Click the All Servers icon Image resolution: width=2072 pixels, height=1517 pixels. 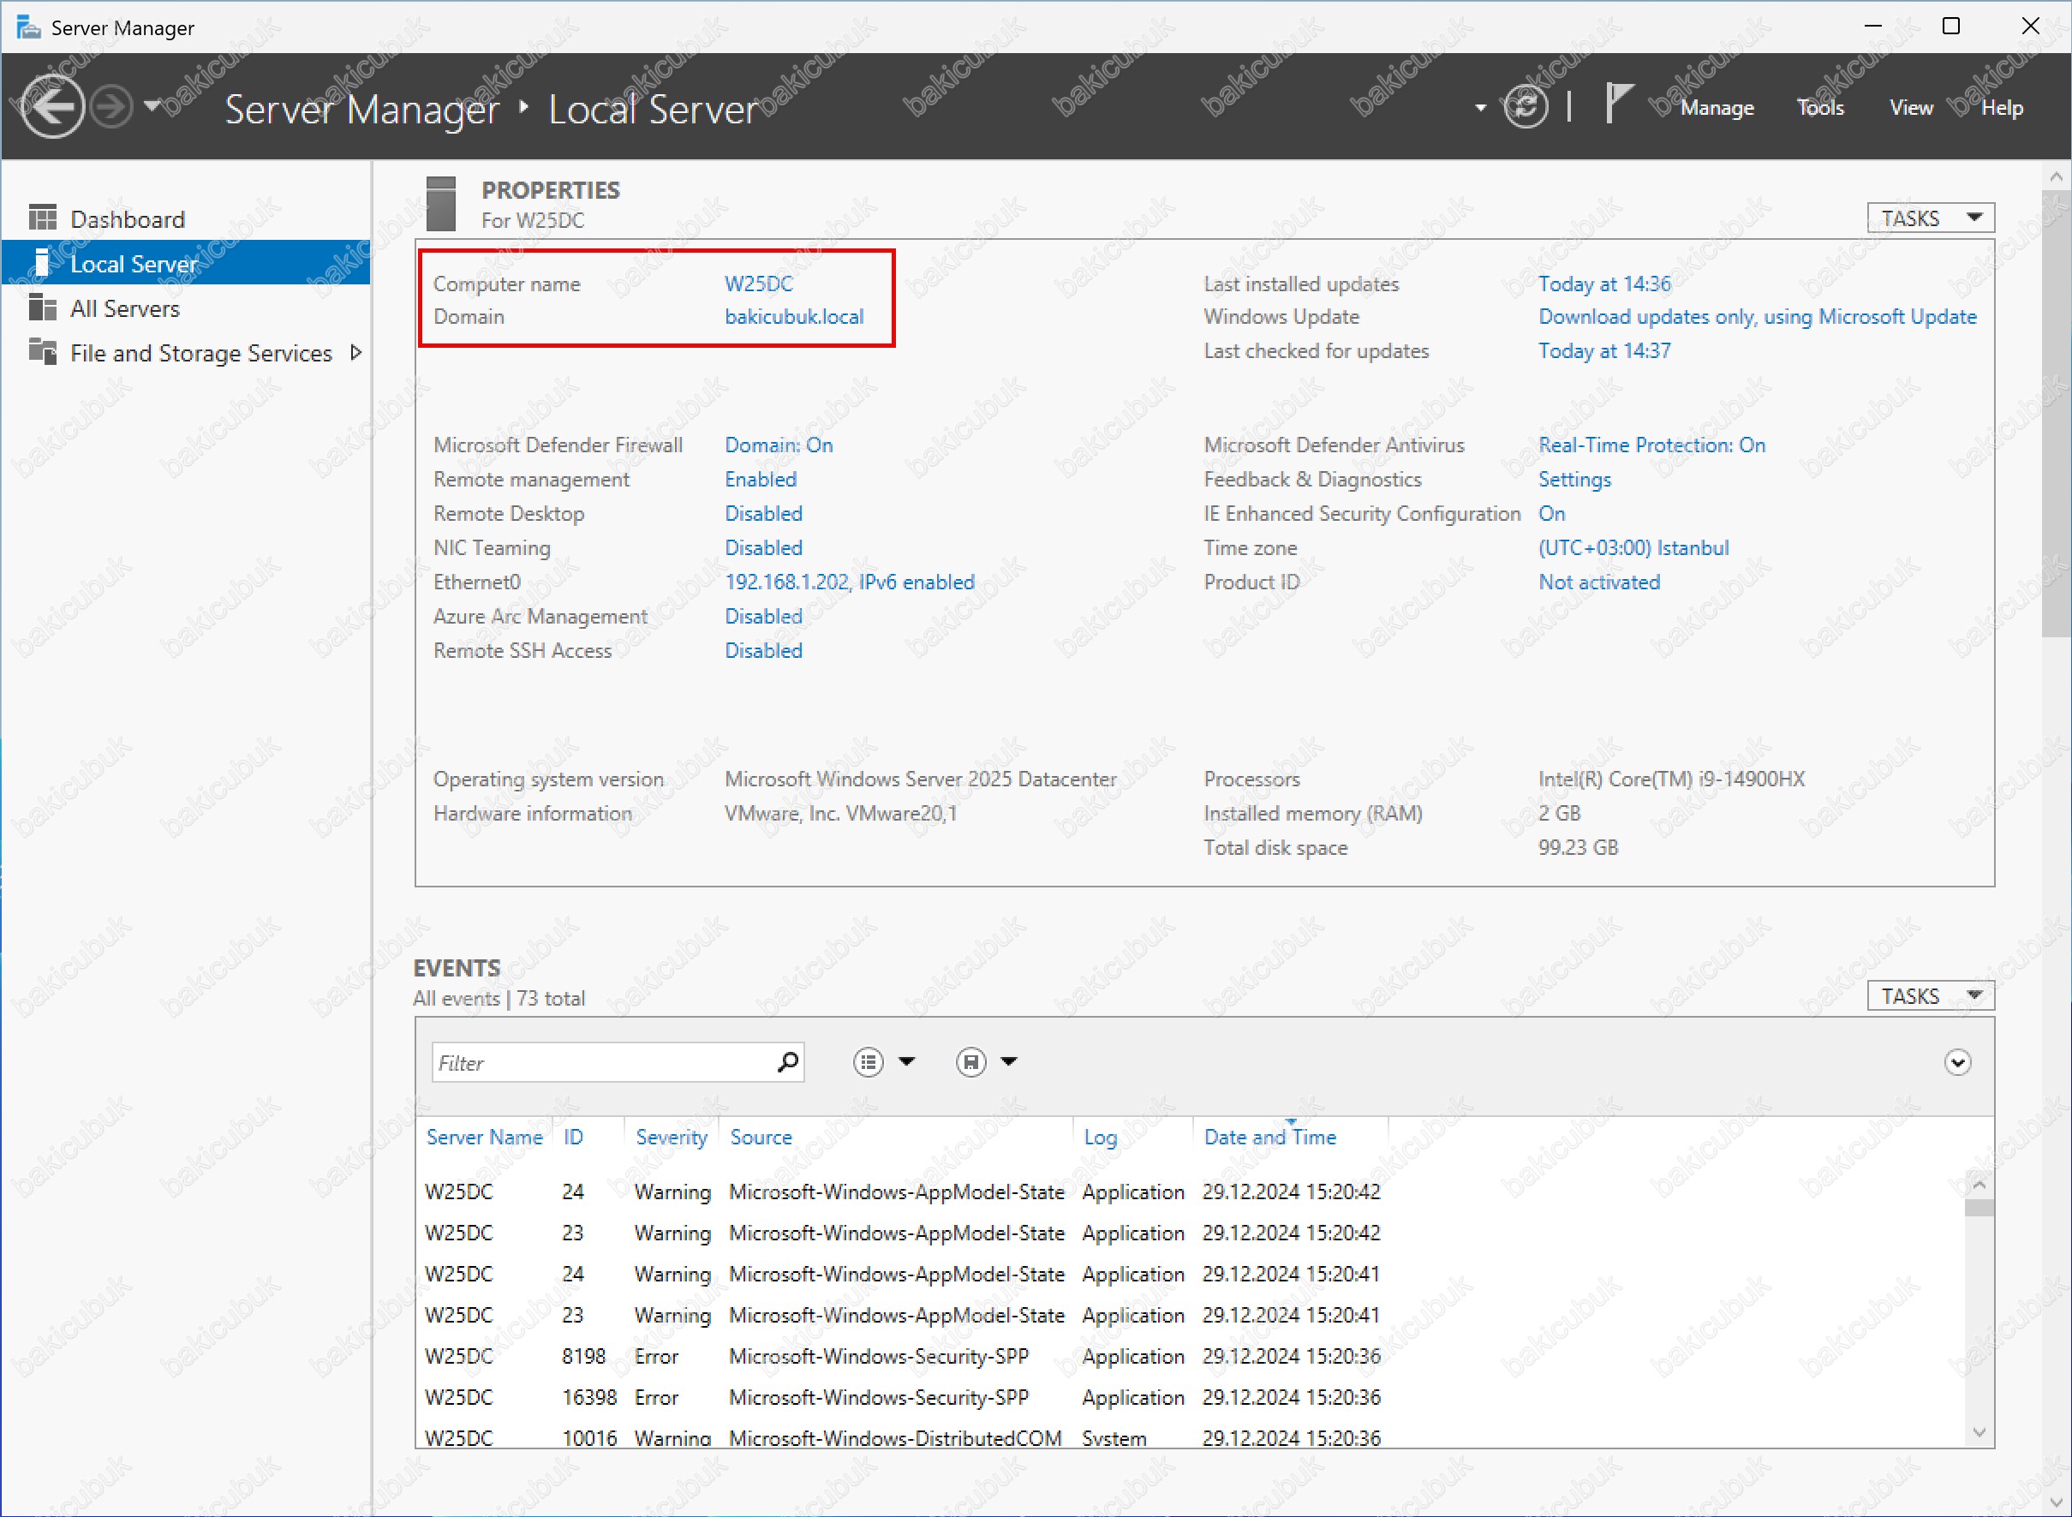tap(42, 307)
